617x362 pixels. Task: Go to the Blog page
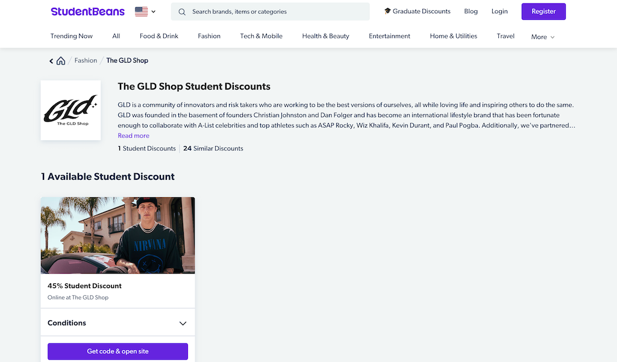click(471, 11)
